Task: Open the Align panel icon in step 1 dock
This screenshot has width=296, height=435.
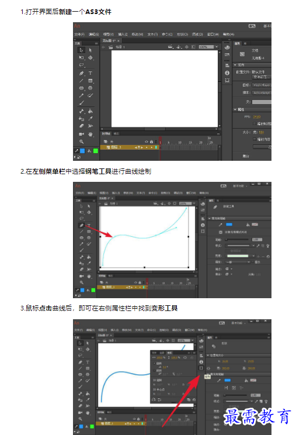Action: (x=227, y=65)
